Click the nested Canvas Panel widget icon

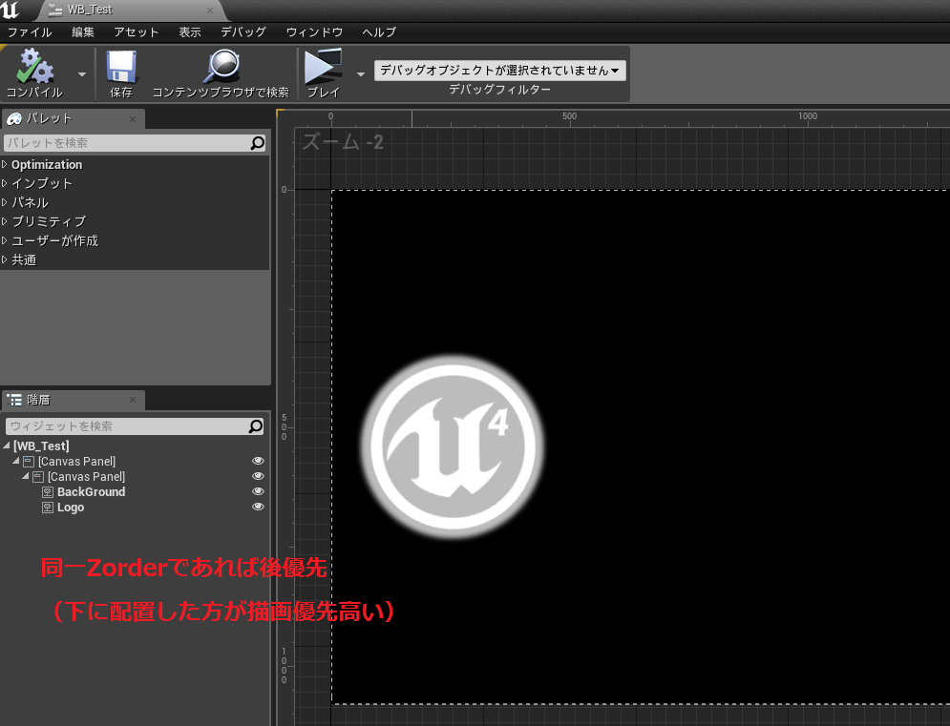[38, 477]
